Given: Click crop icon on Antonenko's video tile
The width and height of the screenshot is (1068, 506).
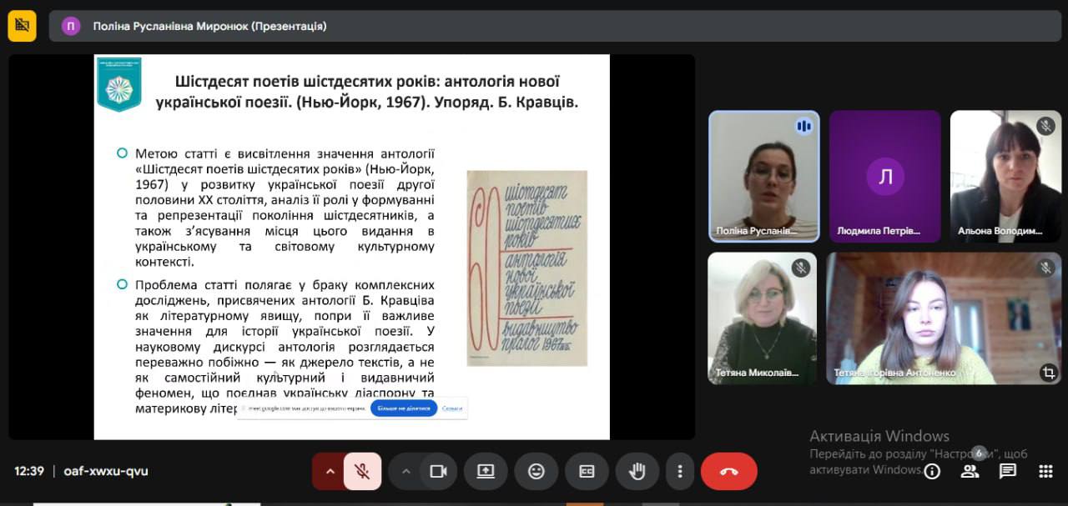Looking at the screenshot, I should tap(1048, 373).
